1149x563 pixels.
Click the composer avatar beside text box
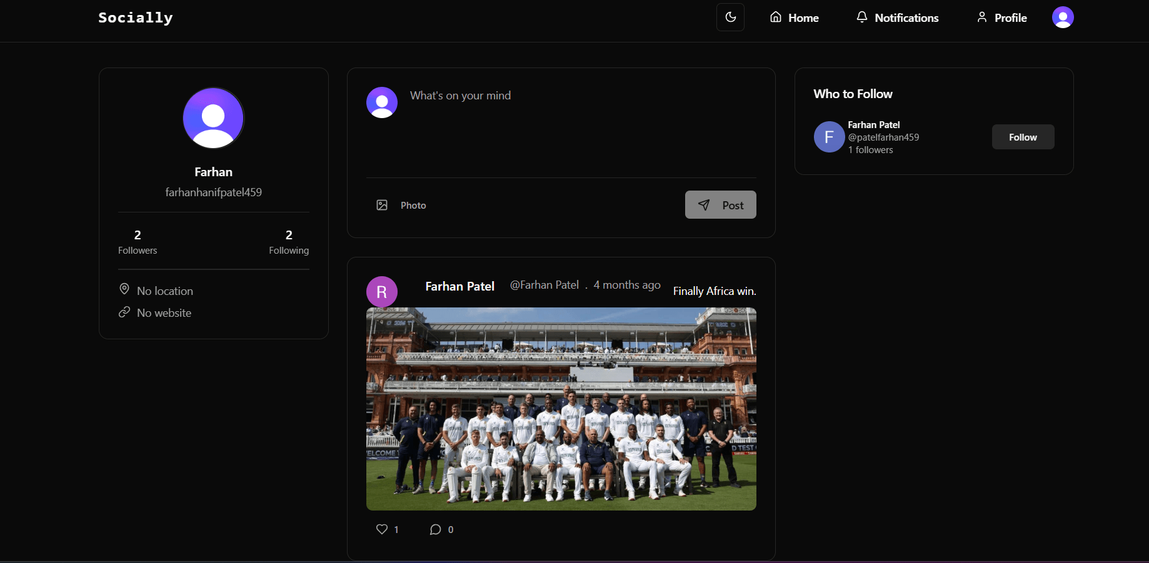pyautogui.click(x=382, y=102)
